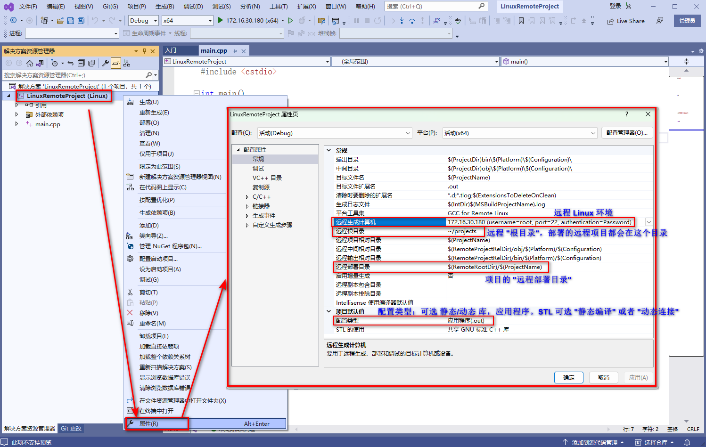Expand the 引用 node in Solution Explorer
The height and width of the screenshot is (447, 706).
[16, 105]
